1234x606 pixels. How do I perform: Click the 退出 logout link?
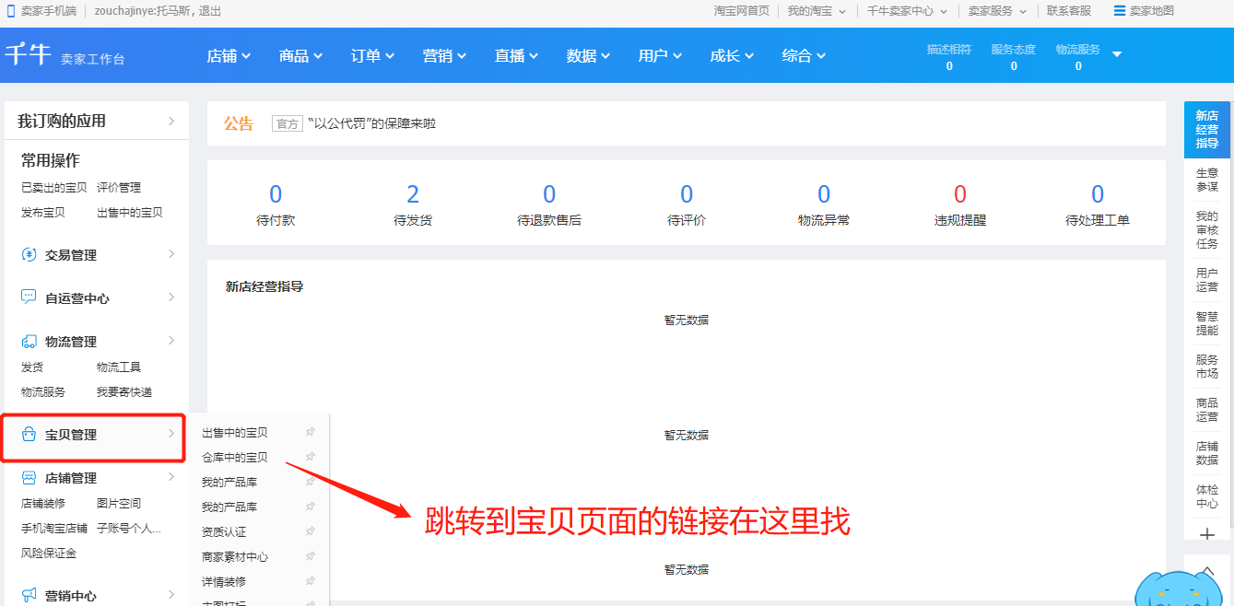209,11
